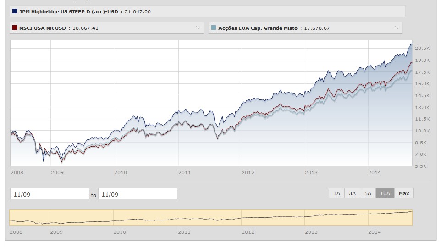
Task: Click the 2009 label on main chart axis
Action: point(56,172)
